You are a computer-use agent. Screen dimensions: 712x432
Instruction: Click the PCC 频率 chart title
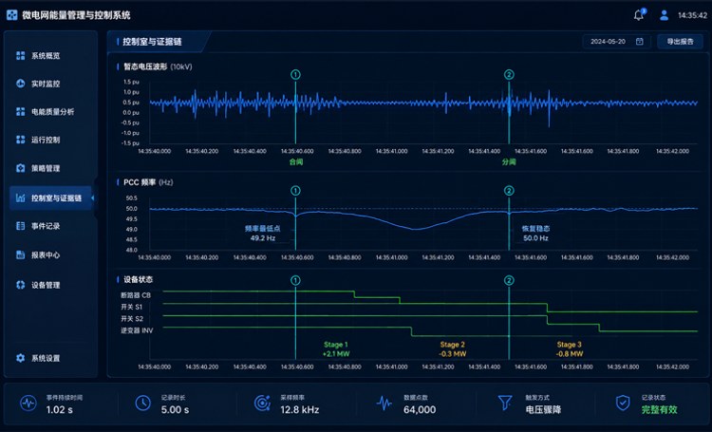coord(148,182)
